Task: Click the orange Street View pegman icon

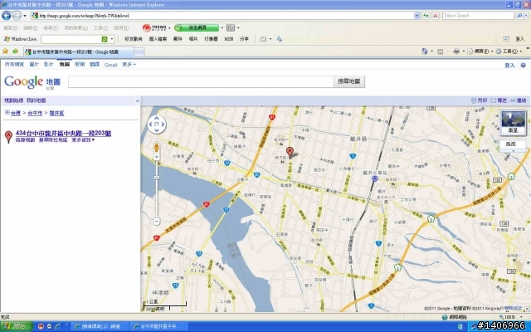Action: tap(157, 148)
